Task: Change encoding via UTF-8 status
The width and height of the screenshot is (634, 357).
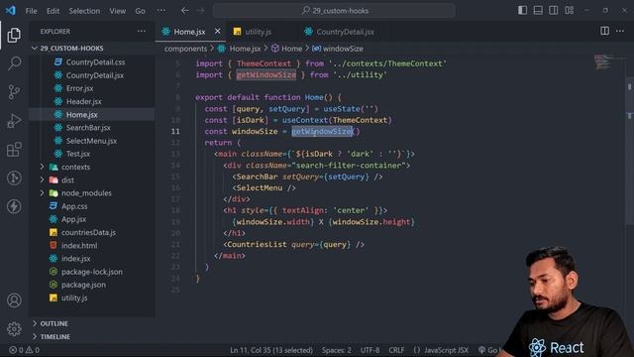Action: (370, 350)
